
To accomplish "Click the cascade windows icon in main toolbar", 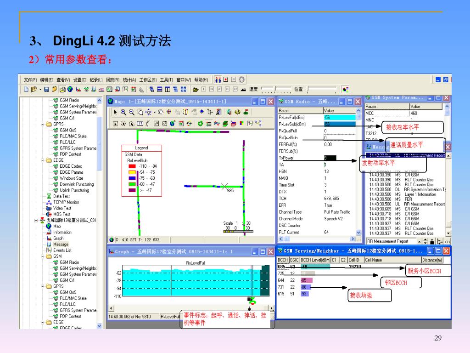I will click(x=151, y=89).
